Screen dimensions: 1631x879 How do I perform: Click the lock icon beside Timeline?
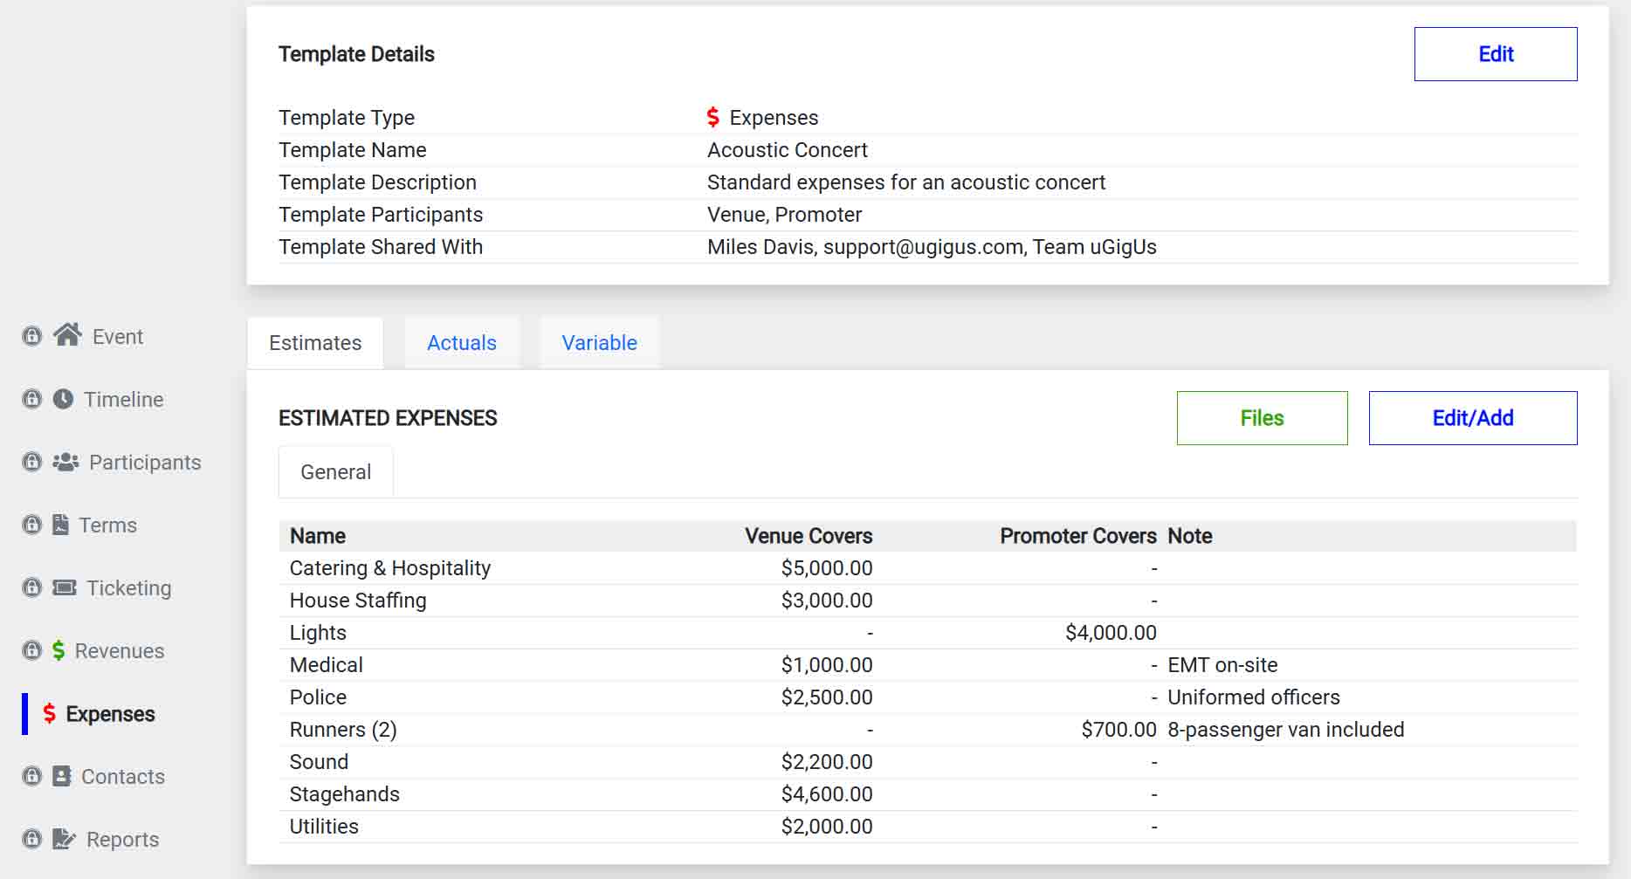[x=32, y=399]
